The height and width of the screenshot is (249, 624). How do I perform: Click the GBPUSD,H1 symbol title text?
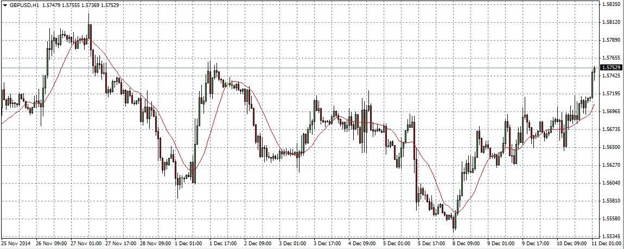coord(23,5)
